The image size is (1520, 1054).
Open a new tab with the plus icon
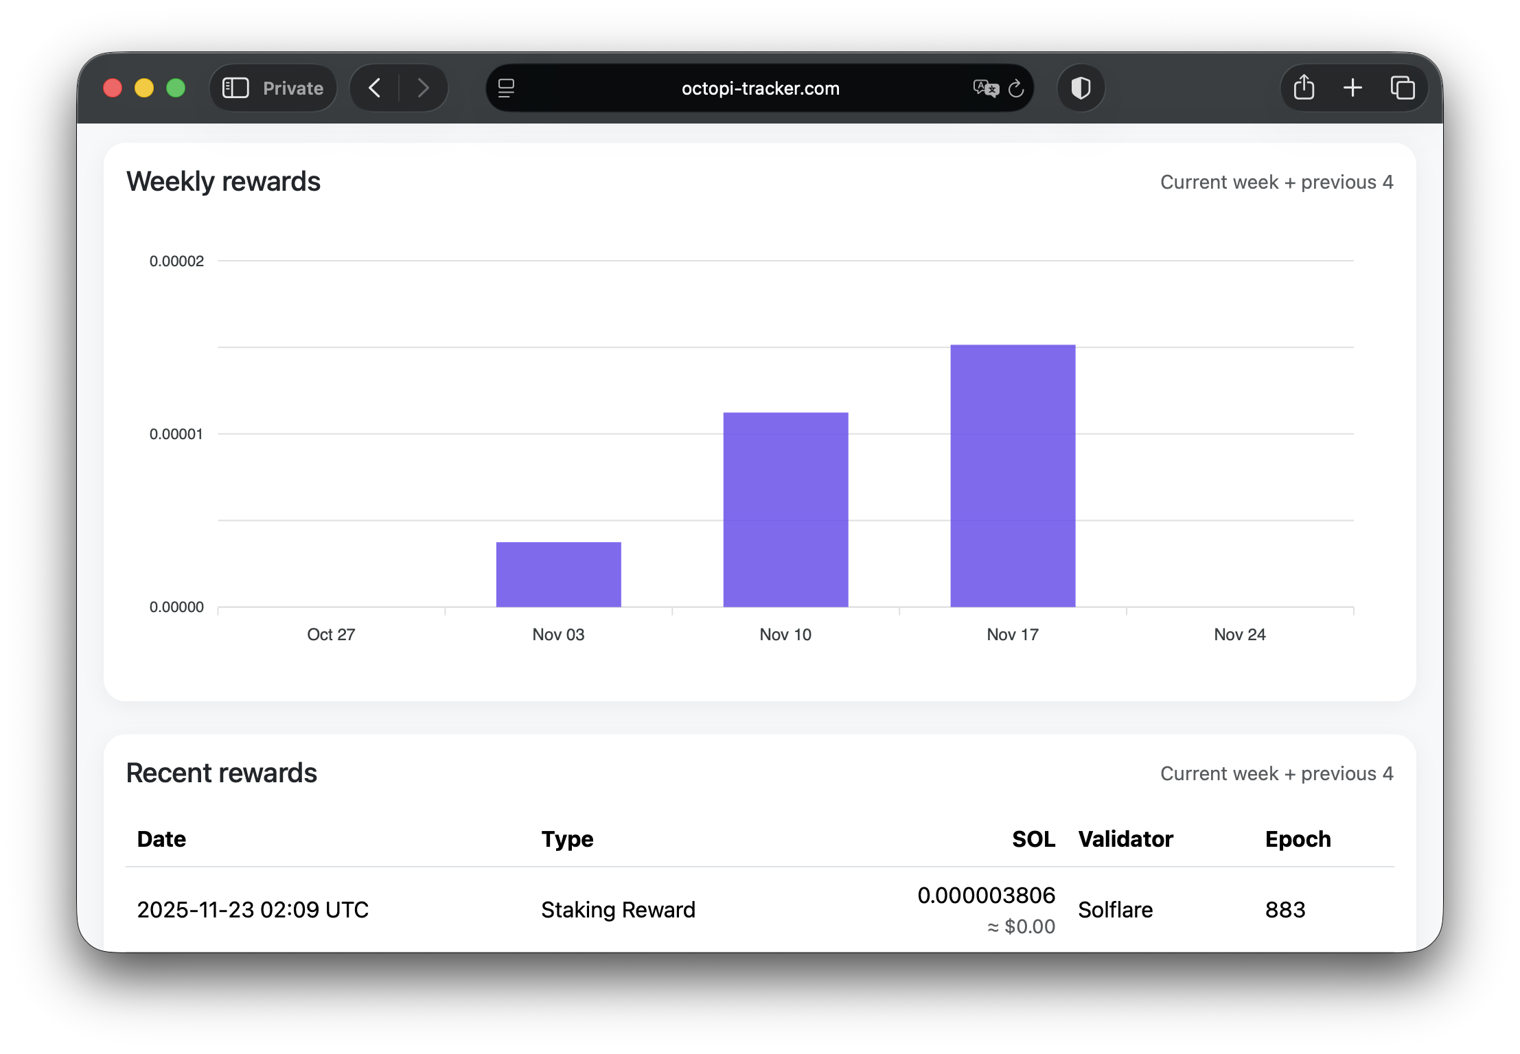(1352, 88)
